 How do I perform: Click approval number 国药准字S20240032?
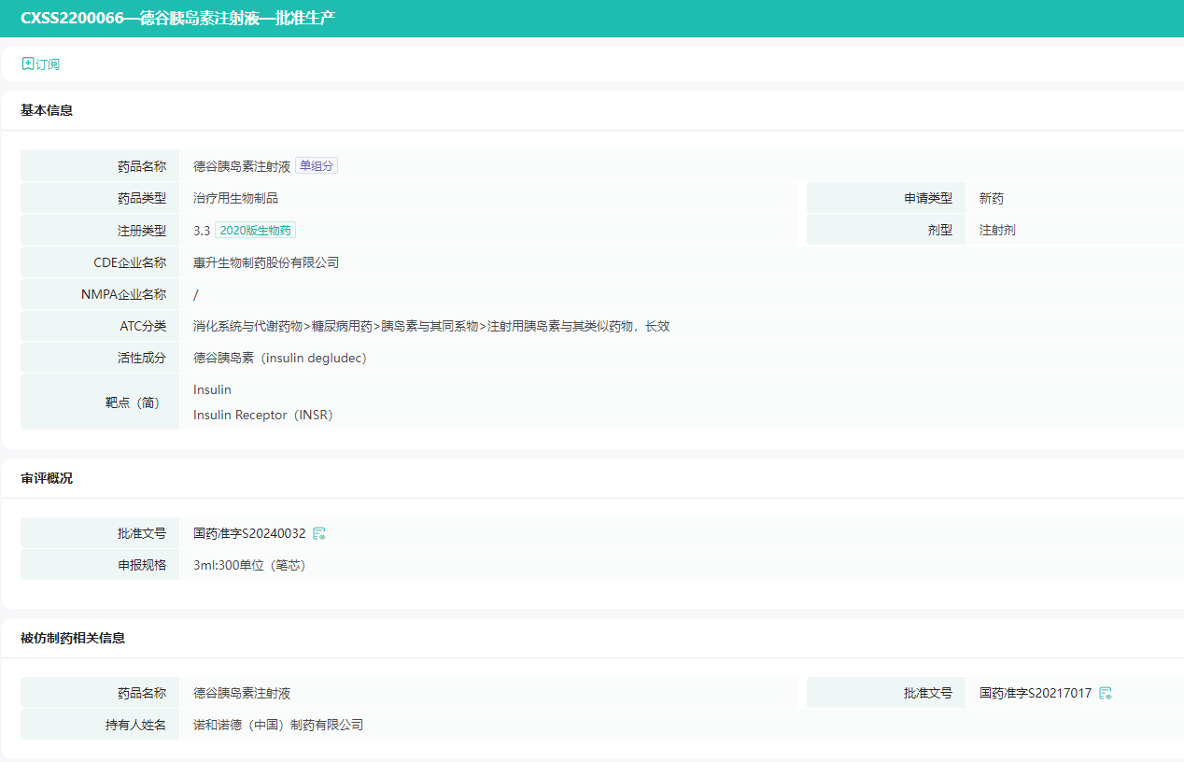point(249,533)
